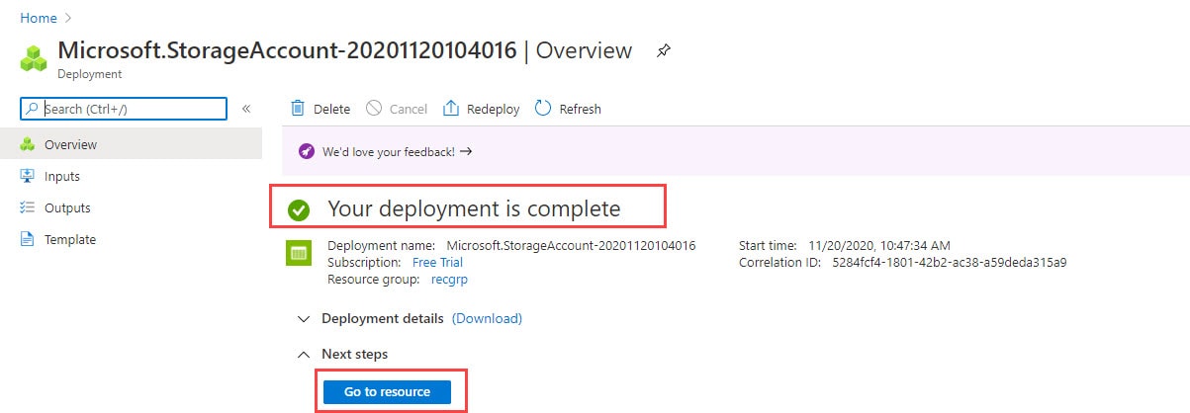The width and height of the screenshot is (1190, 413).
Task: Pin the deployment overview to dashboard
Action: (663, 51)
